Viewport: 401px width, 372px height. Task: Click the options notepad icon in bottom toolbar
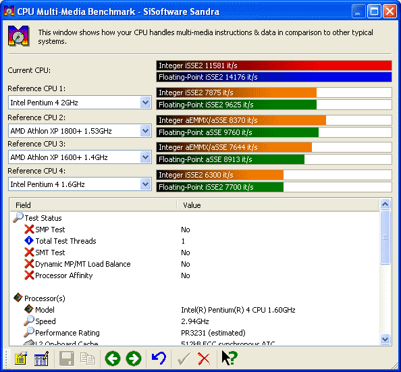coord(21,358)
